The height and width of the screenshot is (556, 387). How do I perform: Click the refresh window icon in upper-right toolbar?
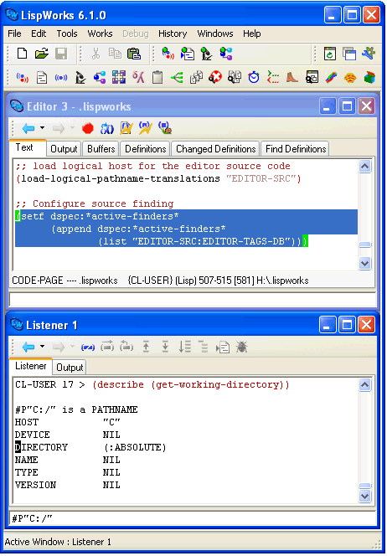[330, 54]
